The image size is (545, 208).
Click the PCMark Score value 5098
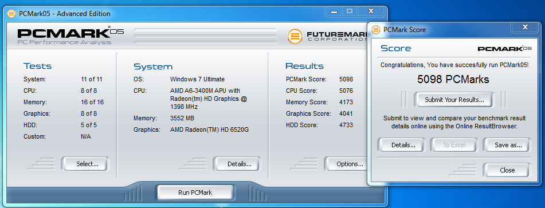[346, 79]
